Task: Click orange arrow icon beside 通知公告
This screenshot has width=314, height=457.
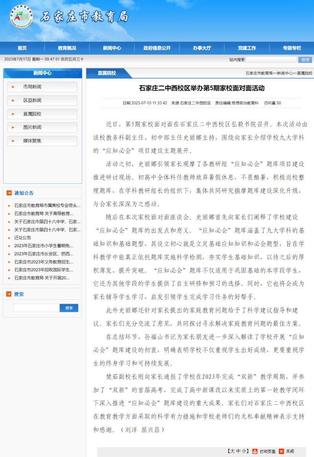Action: click(x=9, y=193)
